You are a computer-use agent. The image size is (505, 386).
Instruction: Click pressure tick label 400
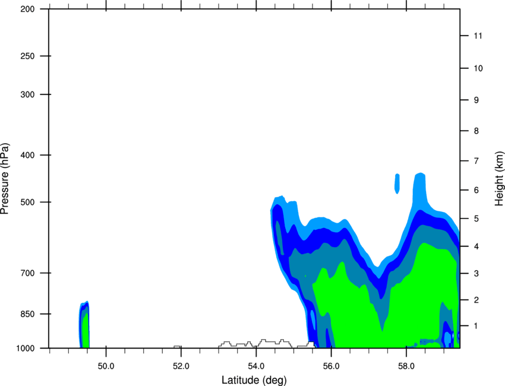[27, 155]
